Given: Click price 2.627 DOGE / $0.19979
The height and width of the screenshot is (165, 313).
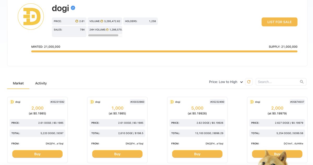Looking at the screenshot, I should pyautogui.click(x=289, y=123).
